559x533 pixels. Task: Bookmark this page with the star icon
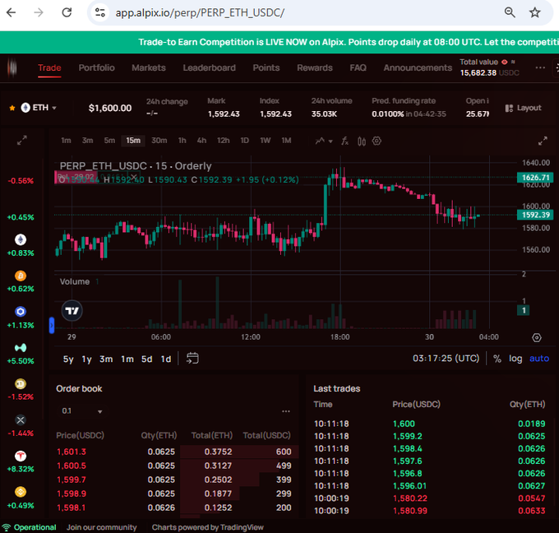(x=535, y=13)
